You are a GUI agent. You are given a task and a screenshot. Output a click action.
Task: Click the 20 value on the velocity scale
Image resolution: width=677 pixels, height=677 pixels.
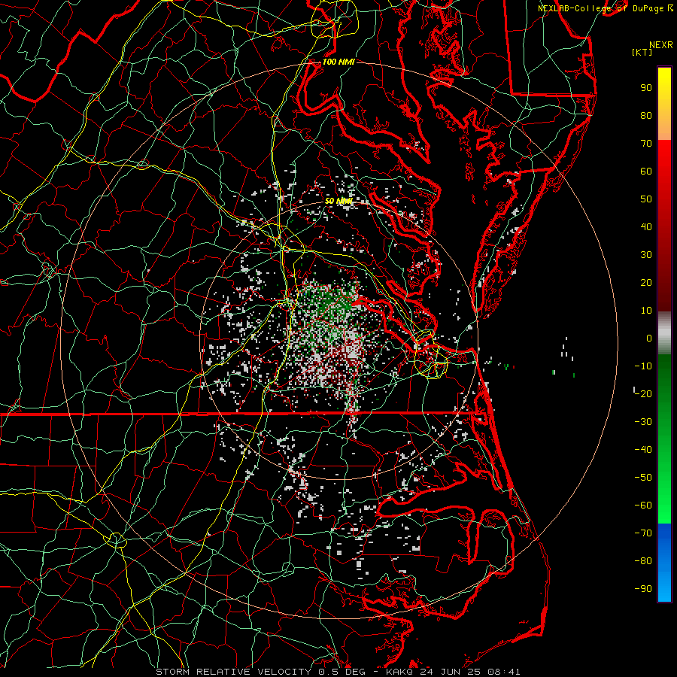(646, 283)
